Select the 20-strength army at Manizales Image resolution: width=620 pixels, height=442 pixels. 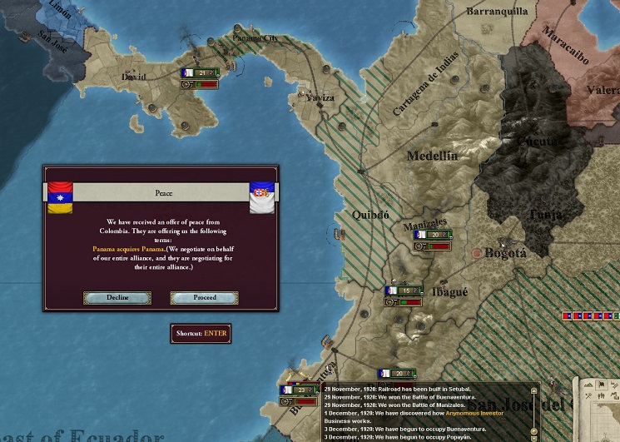click(432, 236)
